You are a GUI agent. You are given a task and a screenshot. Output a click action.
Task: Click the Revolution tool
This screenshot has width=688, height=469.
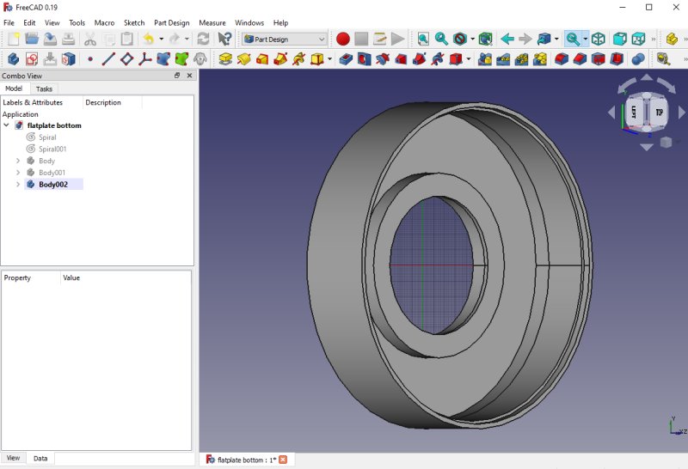tap(243, 58)
